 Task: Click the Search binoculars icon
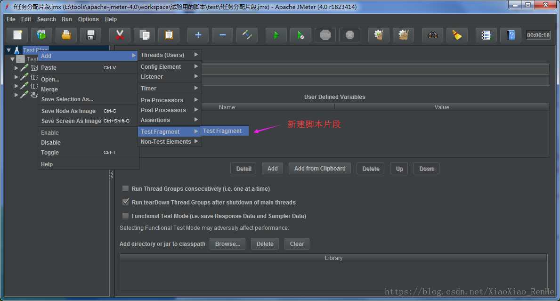pyautogui.click(x=432, y=35)
